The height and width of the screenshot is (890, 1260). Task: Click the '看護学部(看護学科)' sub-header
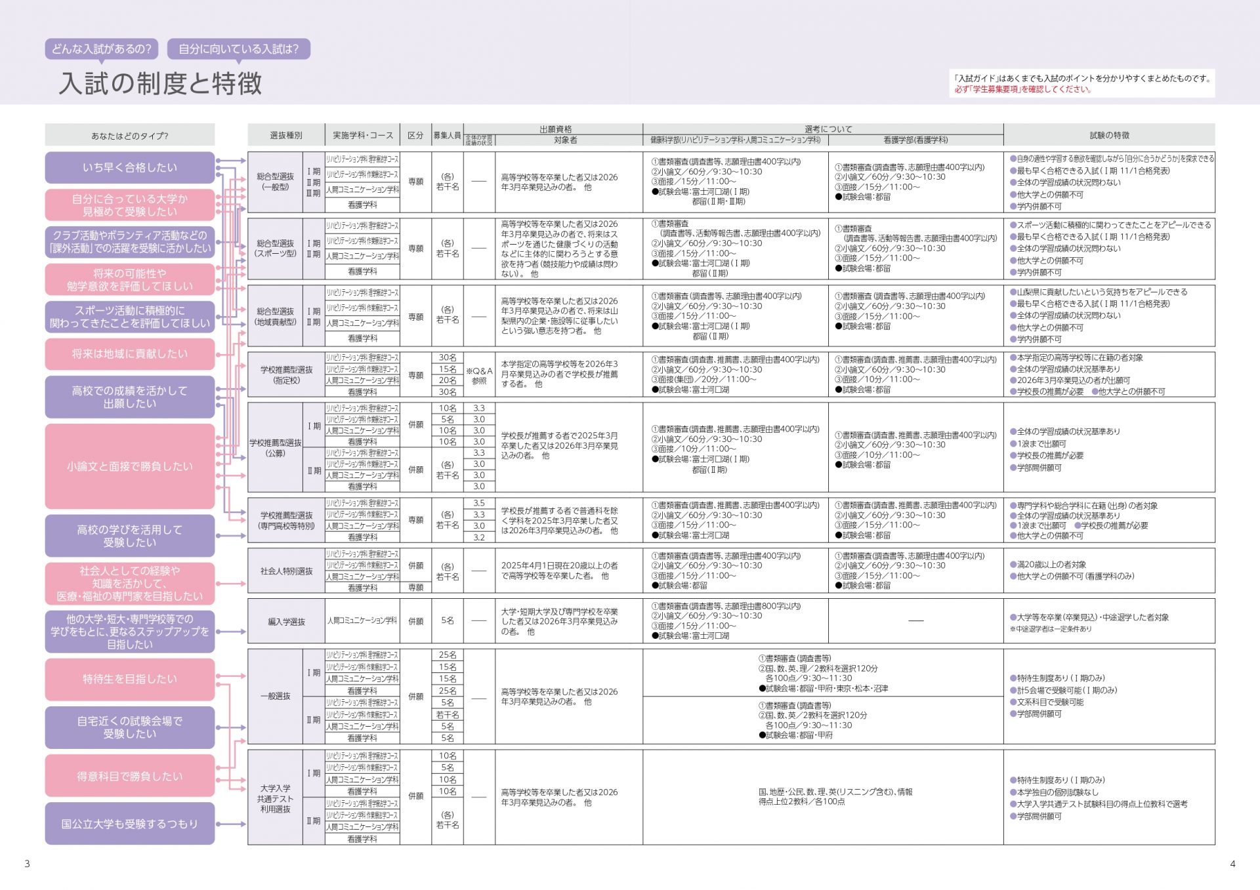pos(915,140)
